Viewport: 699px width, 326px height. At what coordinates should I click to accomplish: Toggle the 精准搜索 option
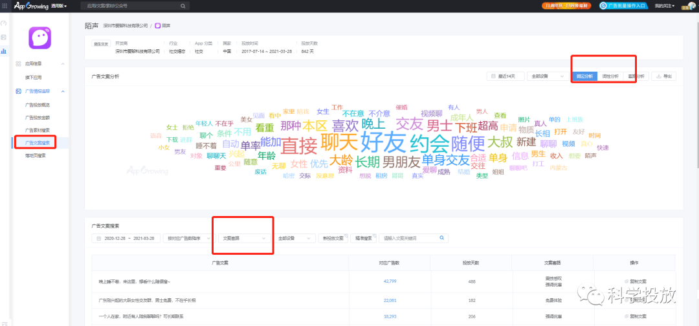click(x=363, y=238)
